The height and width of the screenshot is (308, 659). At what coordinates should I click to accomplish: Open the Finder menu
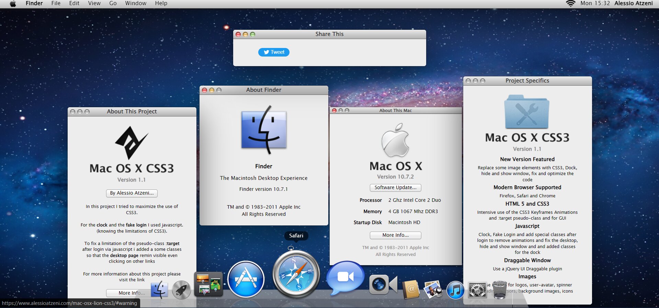point(34,3)
